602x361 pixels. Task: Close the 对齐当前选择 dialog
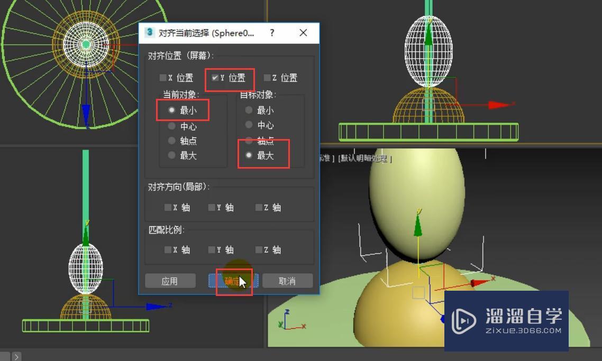[x=303, y=33]
